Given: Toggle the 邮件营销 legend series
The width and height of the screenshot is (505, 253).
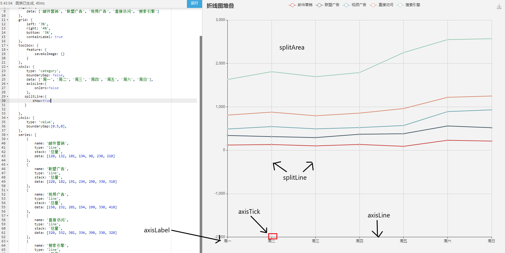Looking at the screenshot, I should (301, 5).
